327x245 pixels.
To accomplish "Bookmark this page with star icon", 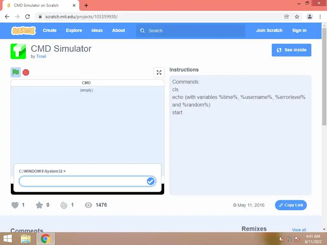I will pyautogui.click(x=297, y=17).
